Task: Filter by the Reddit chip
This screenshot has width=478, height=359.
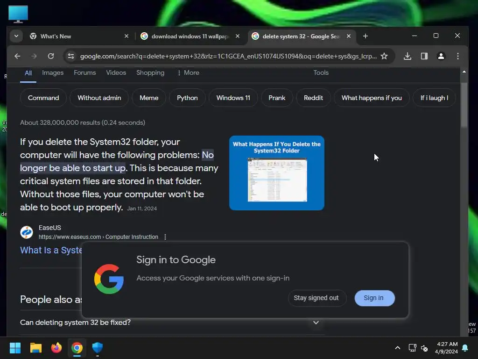Action: click(313, 98)
